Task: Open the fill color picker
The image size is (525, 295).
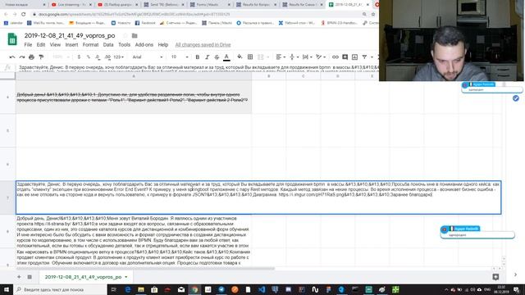Action: tap(240, 57)
